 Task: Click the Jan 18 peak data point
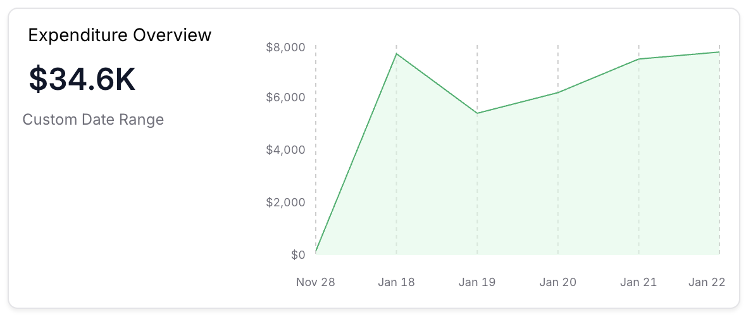tap(396, 53)
